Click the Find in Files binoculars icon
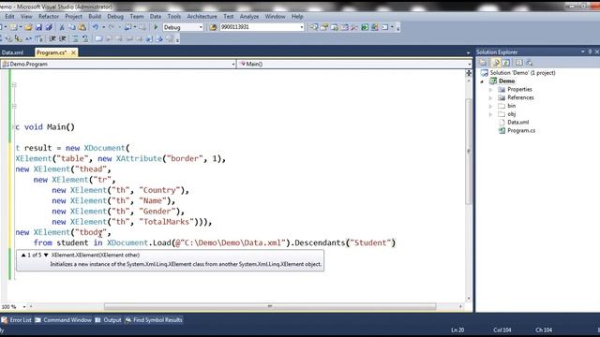This screenshot has width=600, height=337. coord(213,27)
